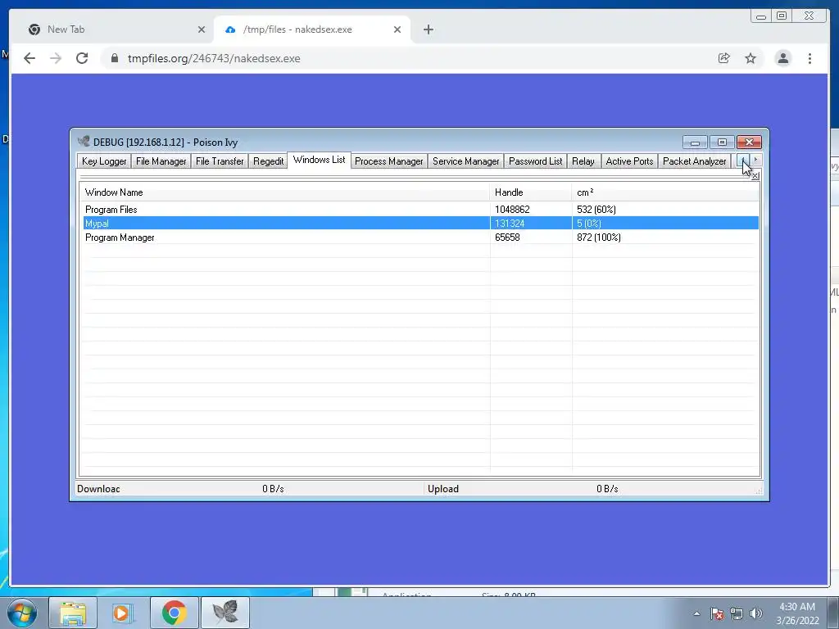Sort by the Handle column header
This screenshot has width=839, height=629.
pyautogui.click(x=531, y=192)
